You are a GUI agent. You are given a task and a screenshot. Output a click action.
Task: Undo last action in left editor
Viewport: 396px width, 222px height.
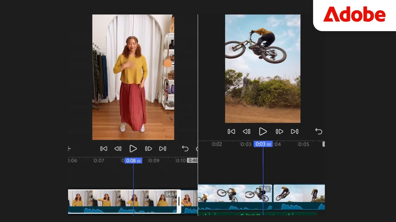click(x=185, y=149)
